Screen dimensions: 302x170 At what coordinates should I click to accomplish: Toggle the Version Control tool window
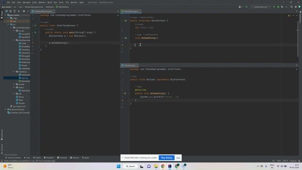[13, 158]
